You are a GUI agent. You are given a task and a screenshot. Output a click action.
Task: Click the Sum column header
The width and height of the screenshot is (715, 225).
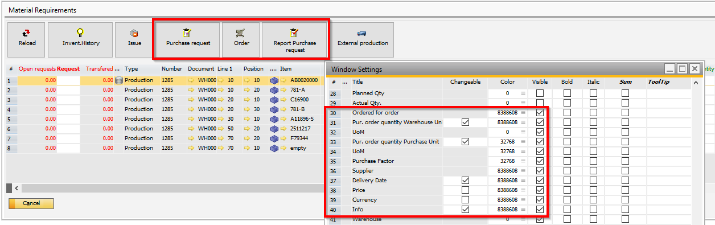click(626, 82)
